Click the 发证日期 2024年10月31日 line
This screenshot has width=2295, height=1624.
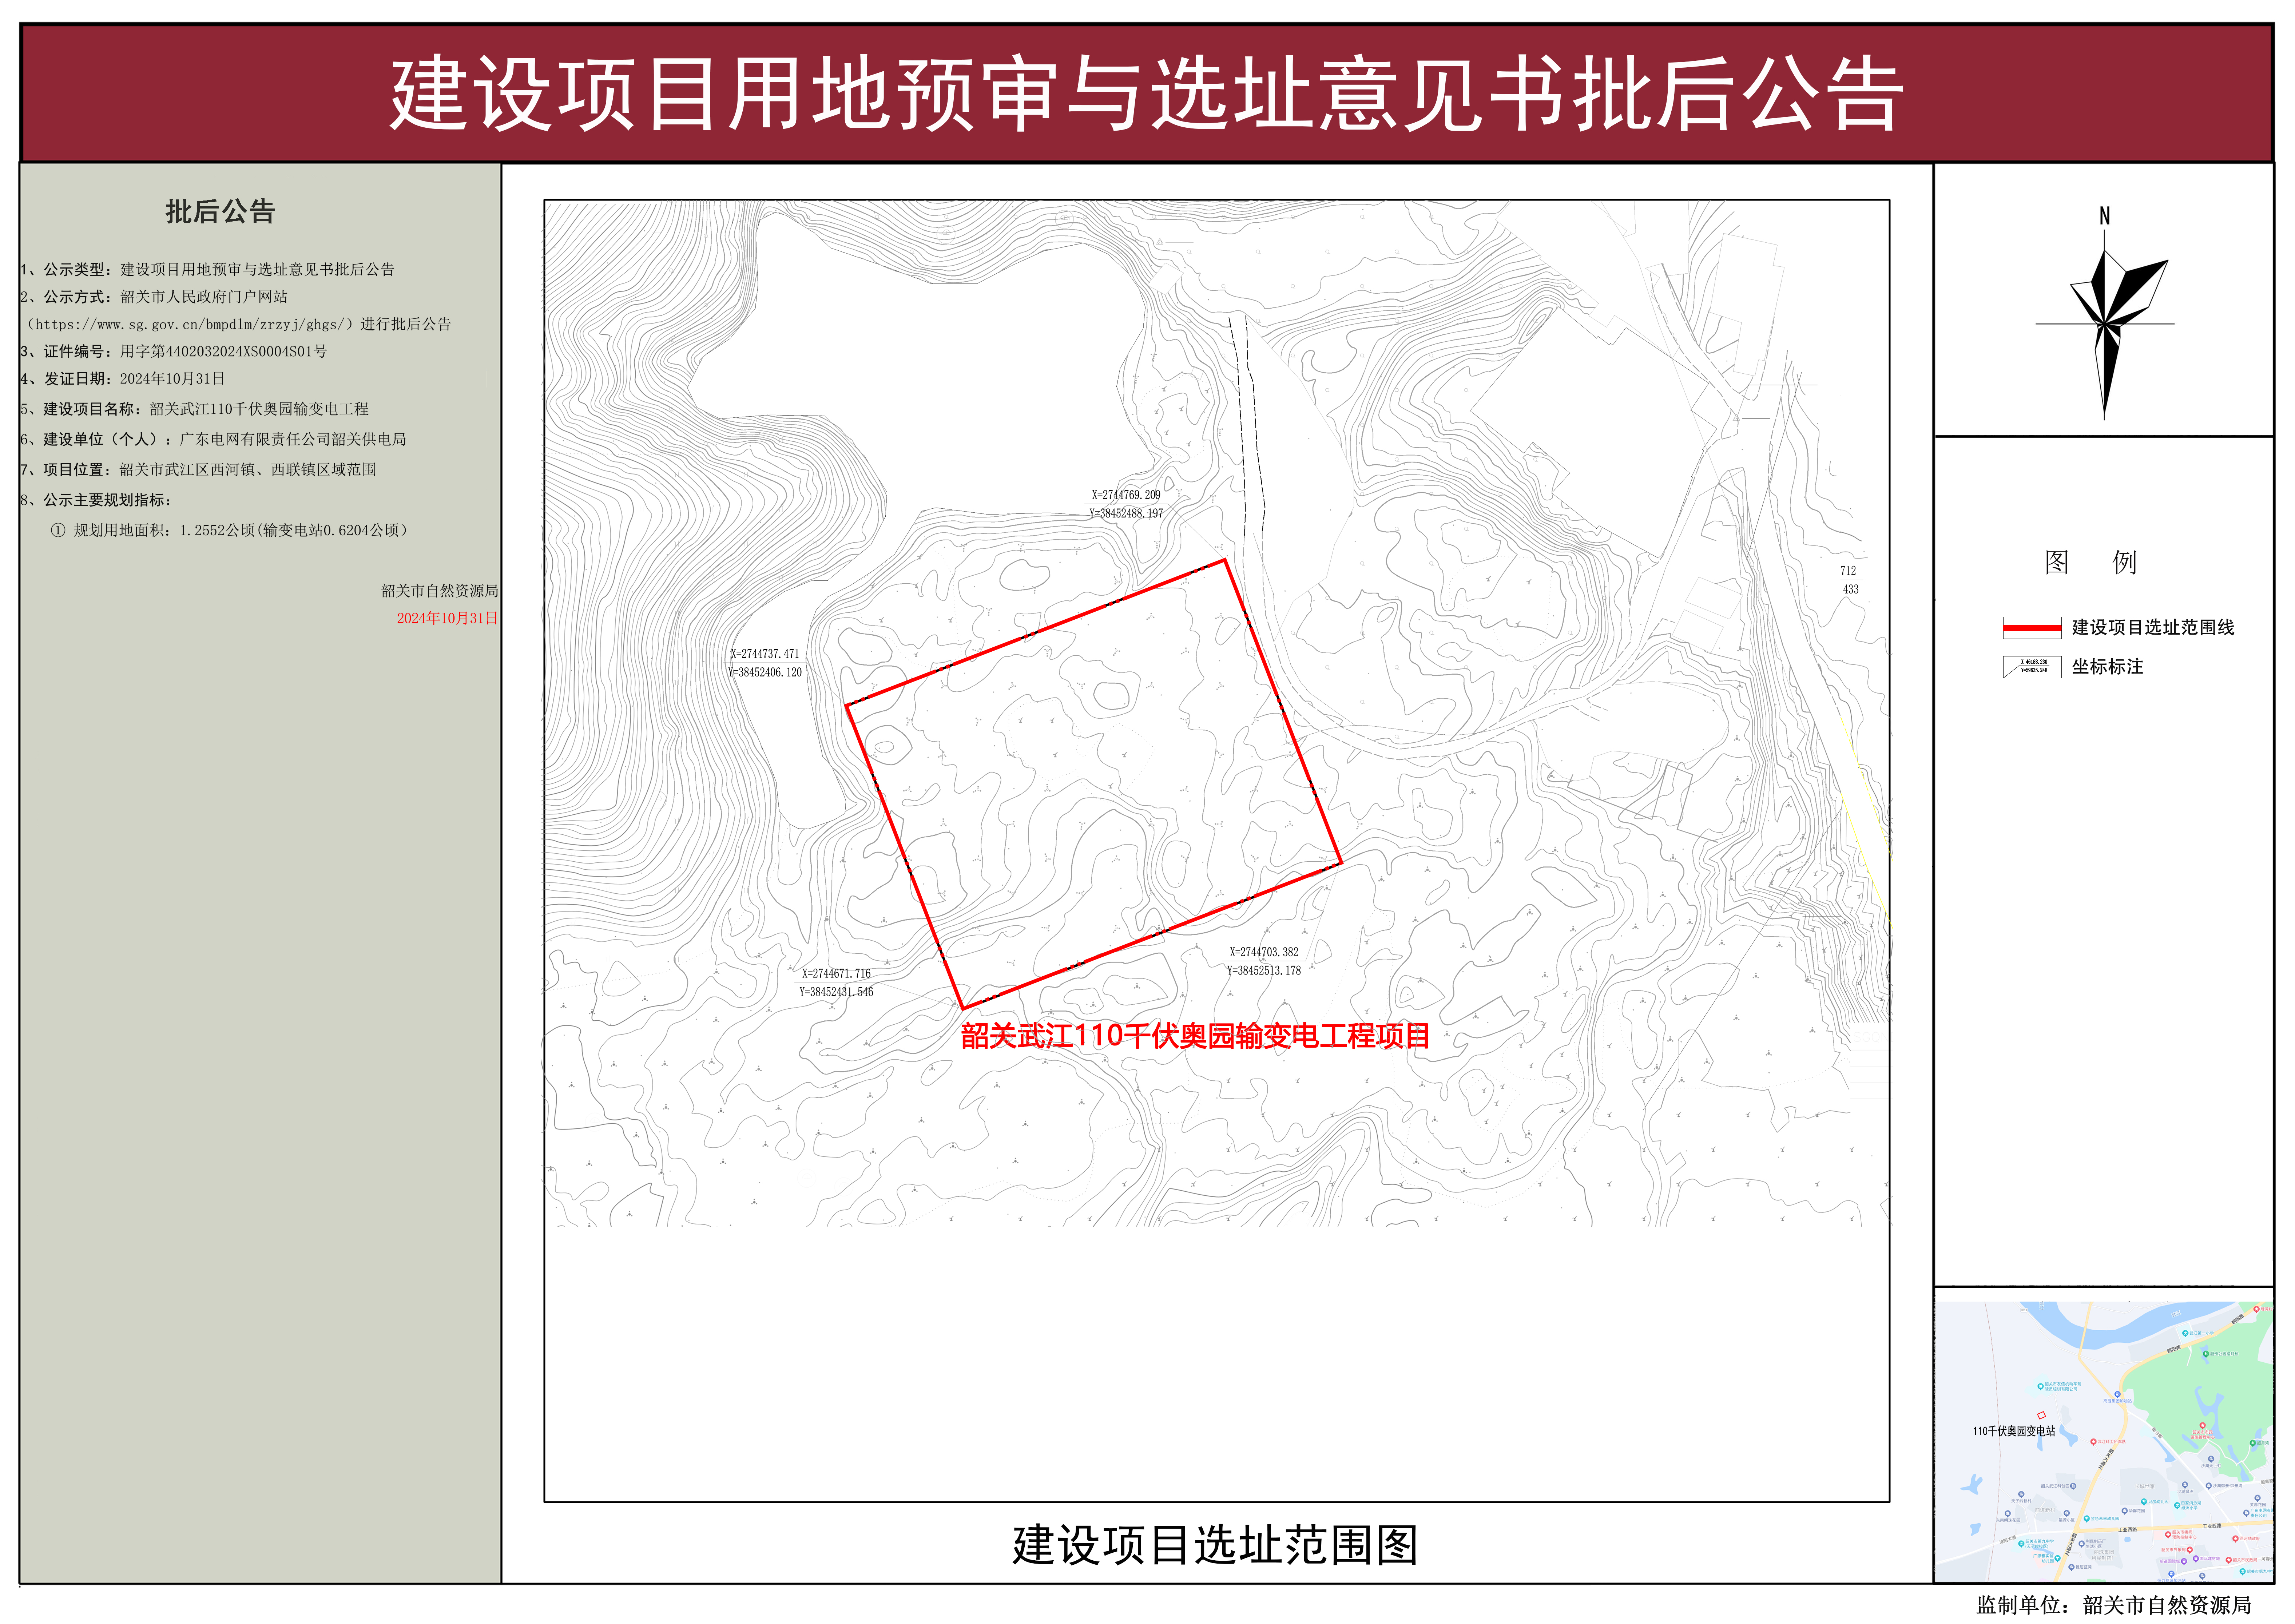point(123,379)
